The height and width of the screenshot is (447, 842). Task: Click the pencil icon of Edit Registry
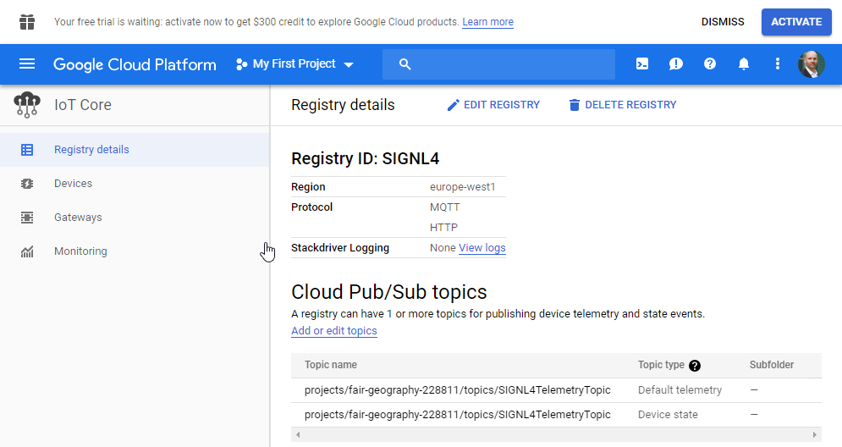(x=454, y=105)
